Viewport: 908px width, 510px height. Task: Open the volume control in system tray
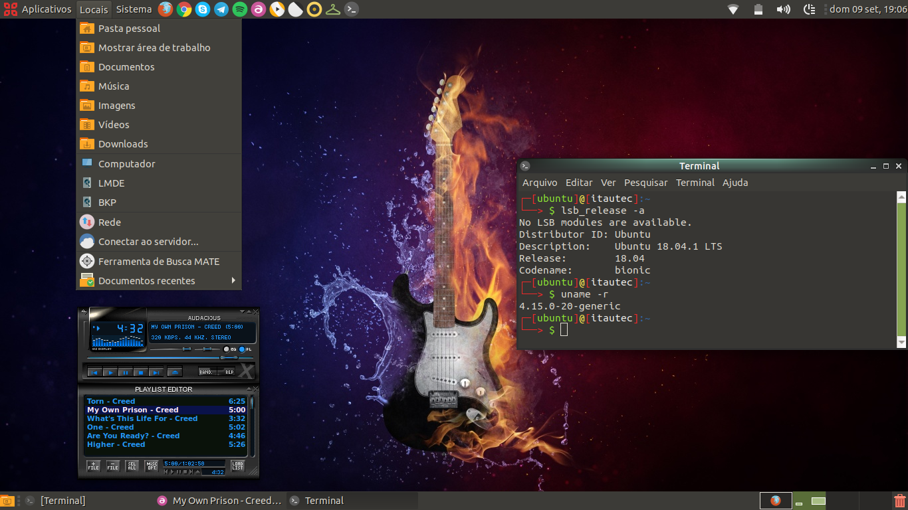[x=784, y=9]
